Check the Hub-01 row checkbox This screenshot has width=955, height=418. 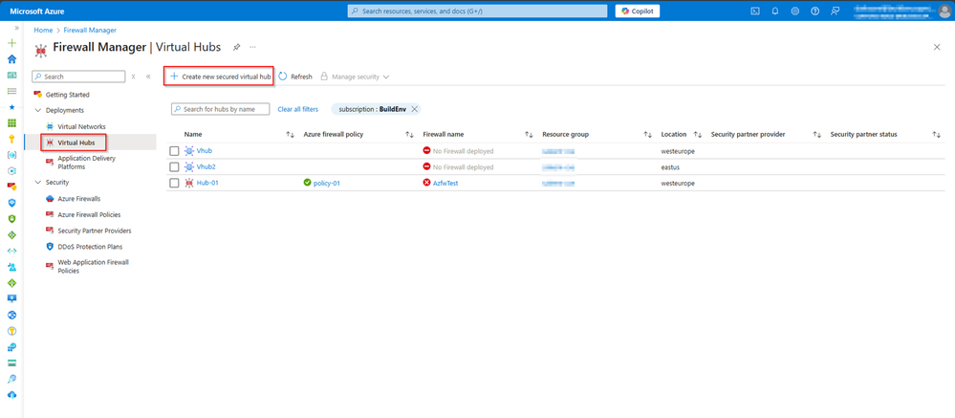click(174, 183)
